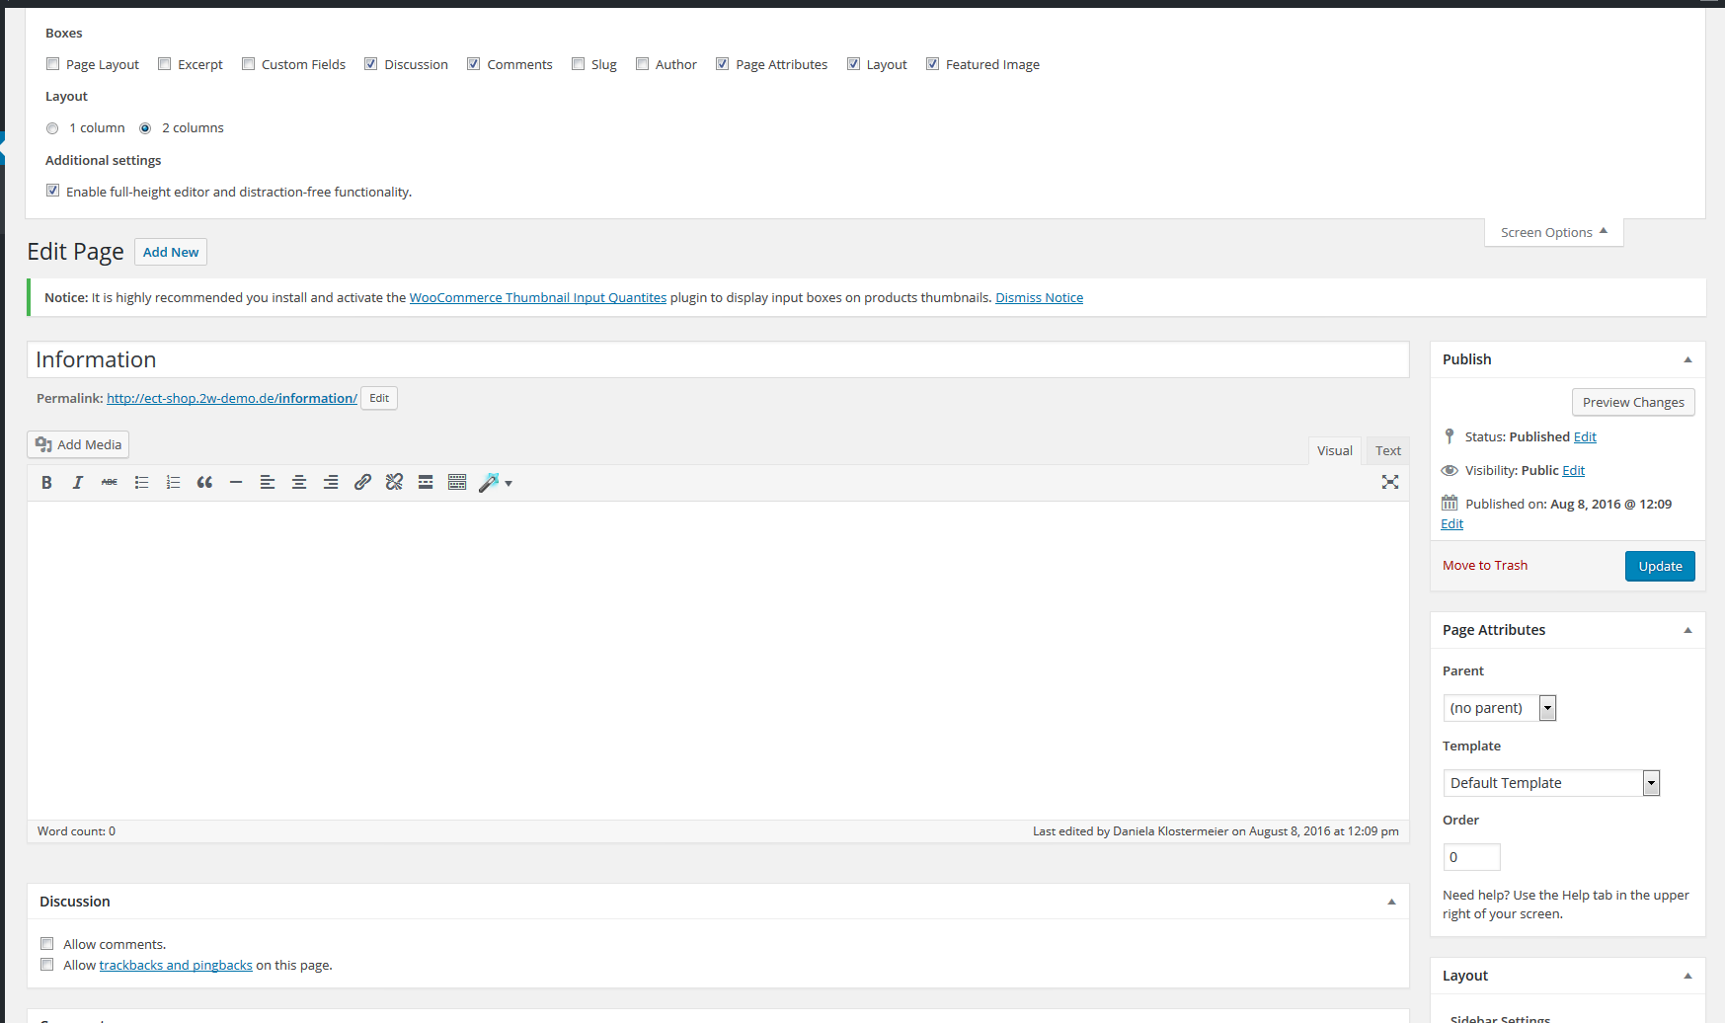Screen dimensions: 1725x1023
Task: Uncheck the Featured Image checkbox
Action: (933, 64)
